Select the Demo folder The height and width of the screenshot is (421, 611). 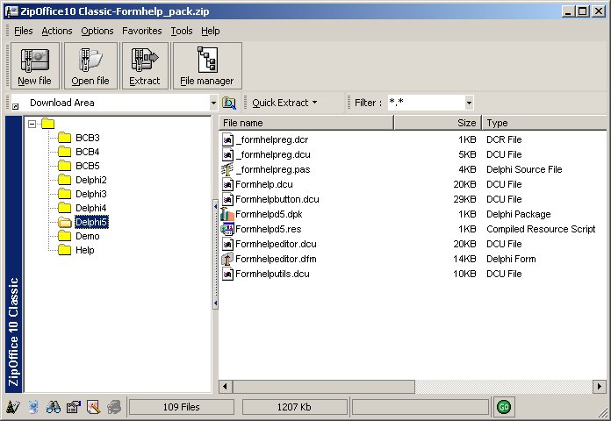tap(87, 236)
